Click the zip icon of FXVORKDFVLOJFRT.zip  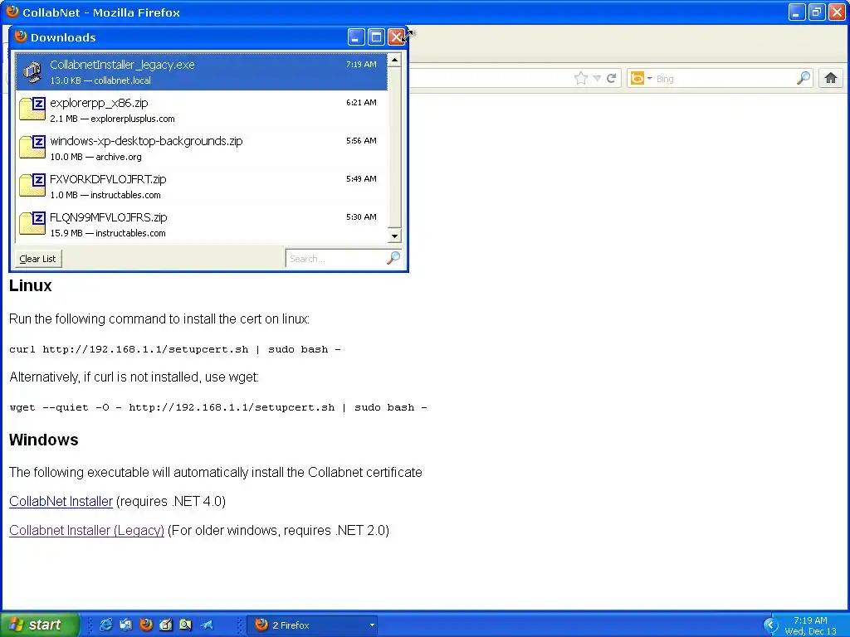coord(32,185)
